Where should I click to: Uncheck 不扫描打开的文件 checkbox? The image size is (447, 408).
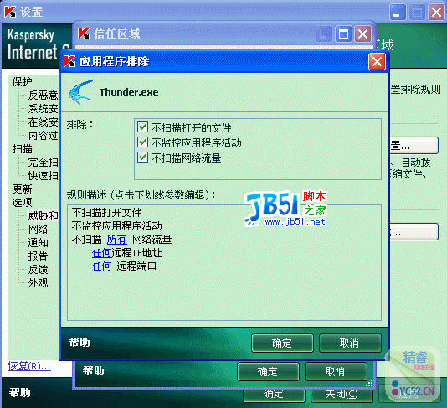point(142,127)
